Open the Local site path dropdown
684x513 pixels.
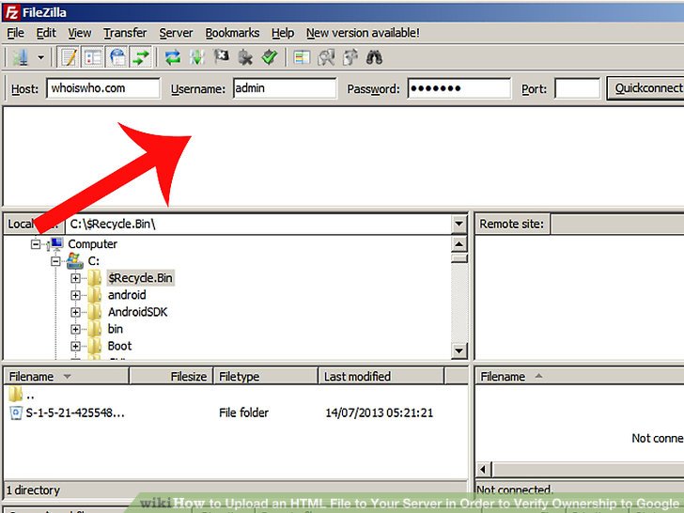459,225
